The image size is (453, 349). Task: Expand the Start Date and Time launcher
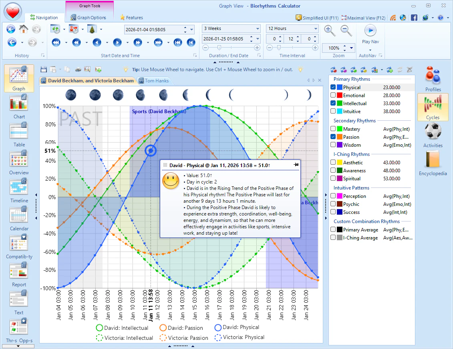click(x=195, y=56)
